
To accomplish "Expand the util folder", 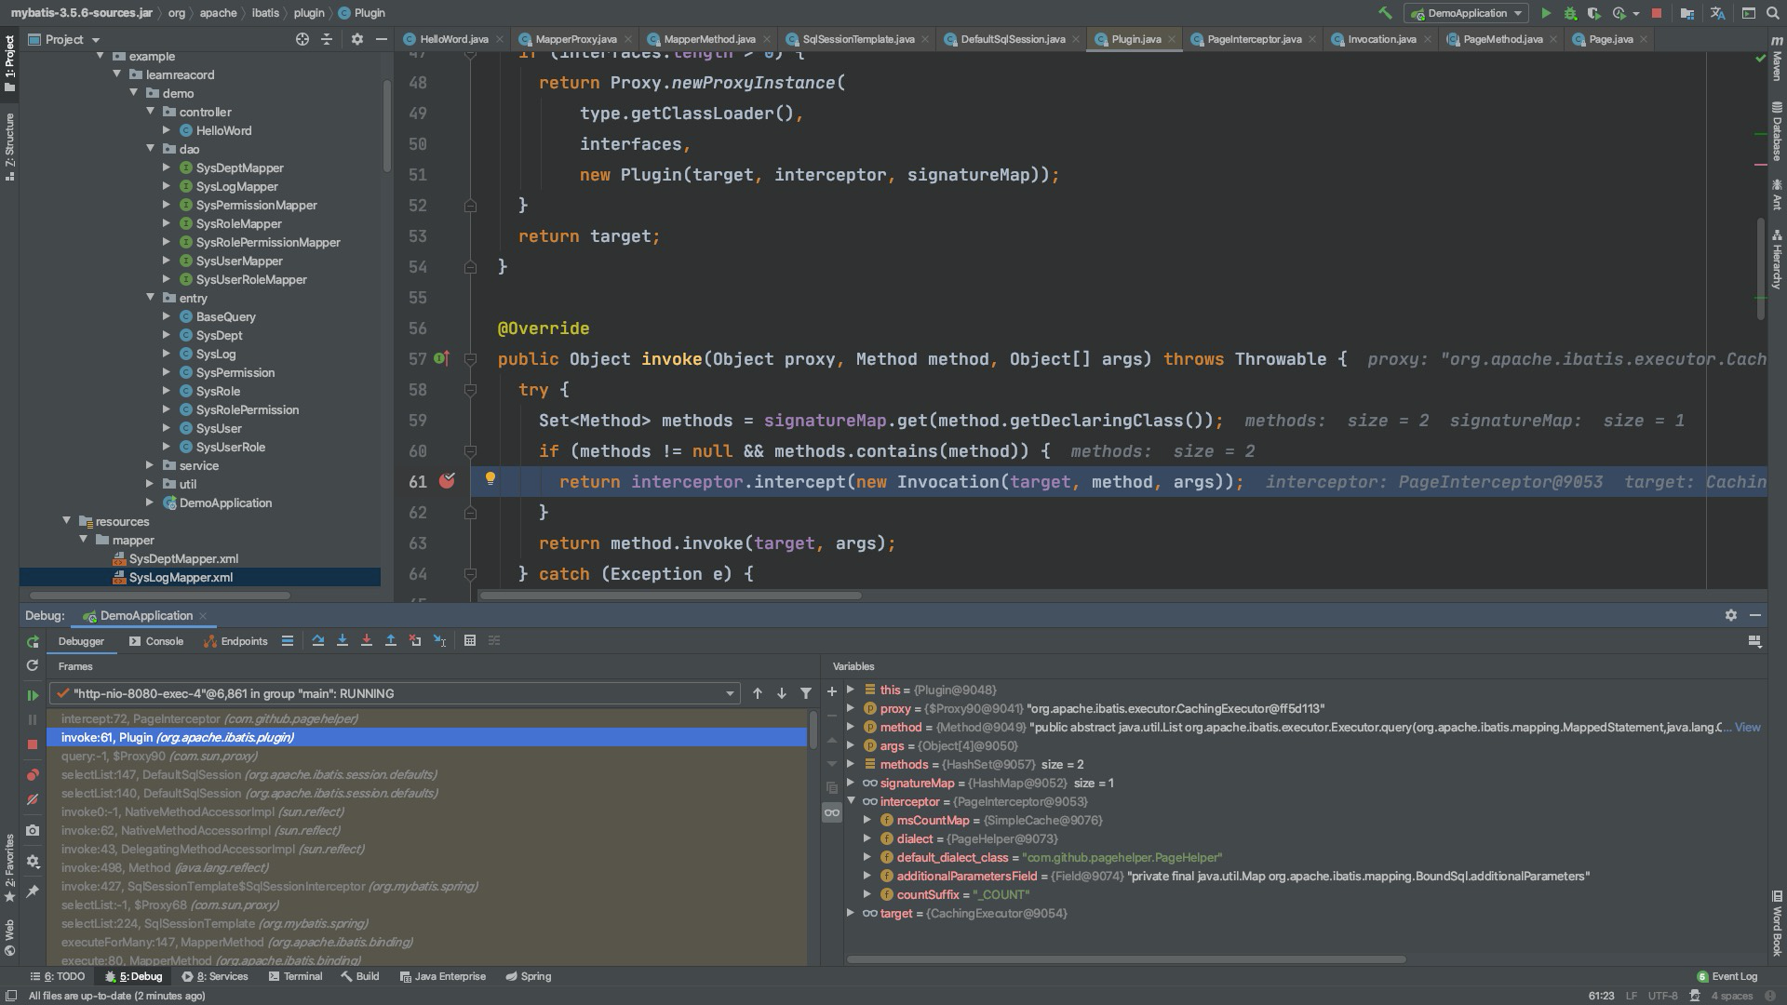I will [151, 484].
